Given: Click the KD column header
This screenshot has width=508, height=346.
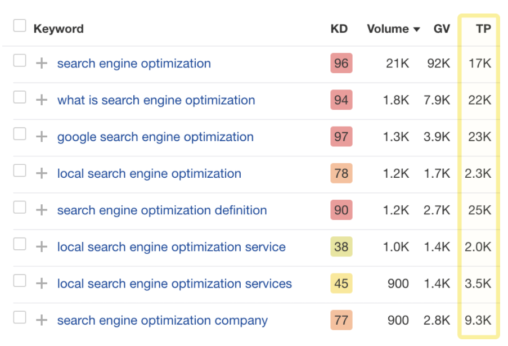Looking at the screenshot, I should click(339, 29).
